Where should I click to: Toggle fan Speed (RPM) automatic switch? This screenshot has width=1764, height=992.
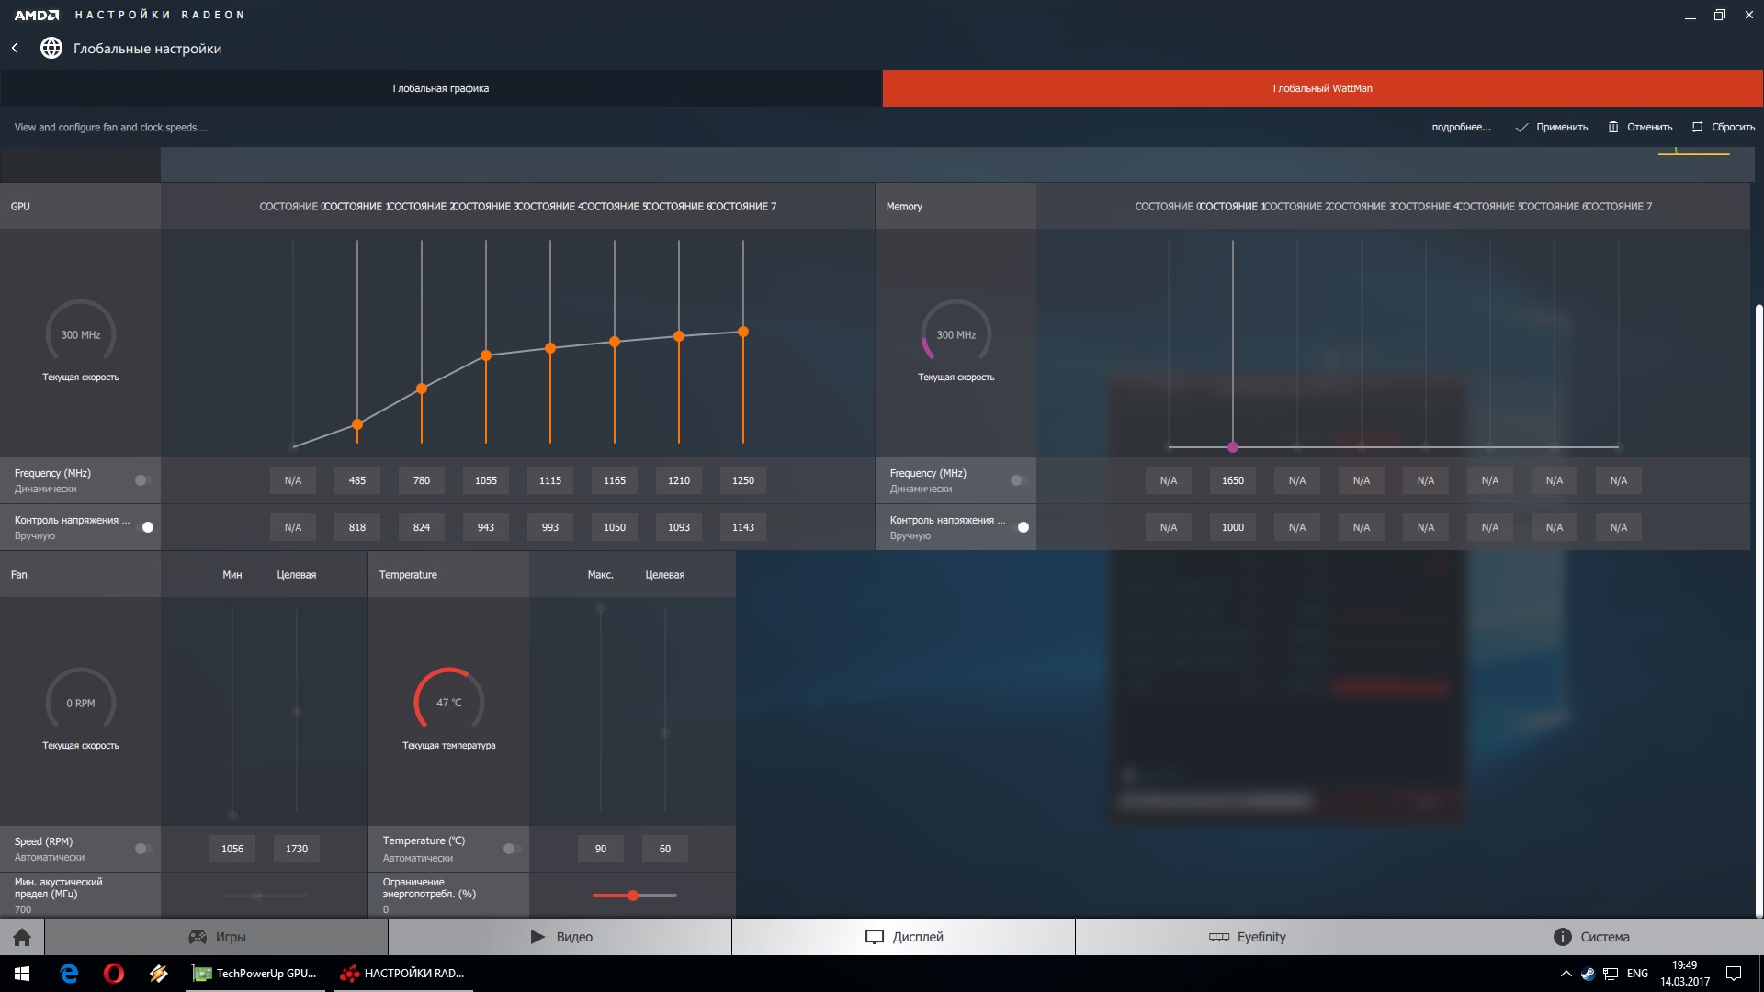coord(143,849)
